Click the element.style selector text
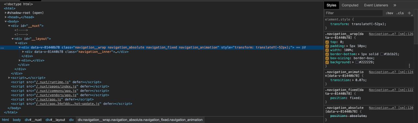418x123 pixels. click(338, 19)
